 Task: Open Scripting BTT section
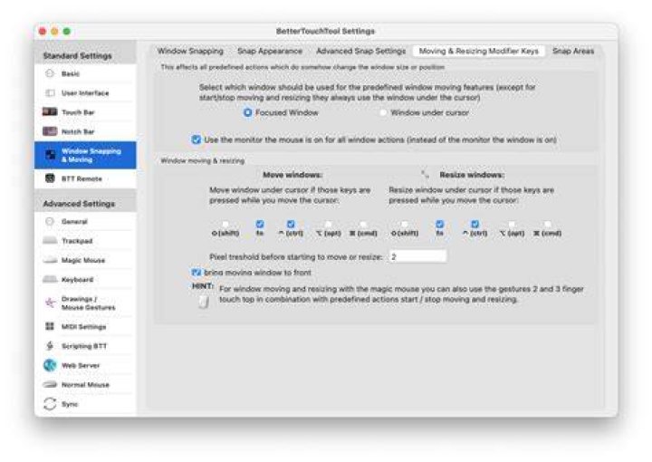click(86, 345)
